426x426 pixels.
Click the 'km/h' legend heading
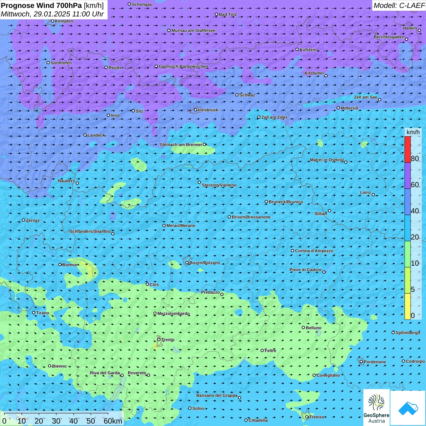click(413, 132)
